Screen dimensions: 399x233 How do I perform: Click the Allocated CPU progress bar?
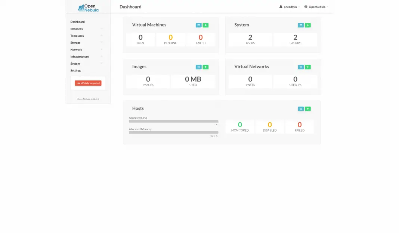click(173, 121)
